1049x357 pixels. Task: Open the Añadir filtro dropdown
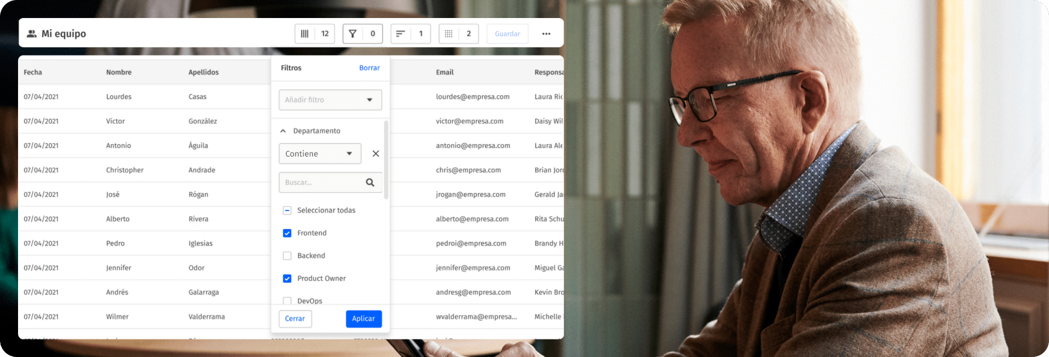[330, 100]
